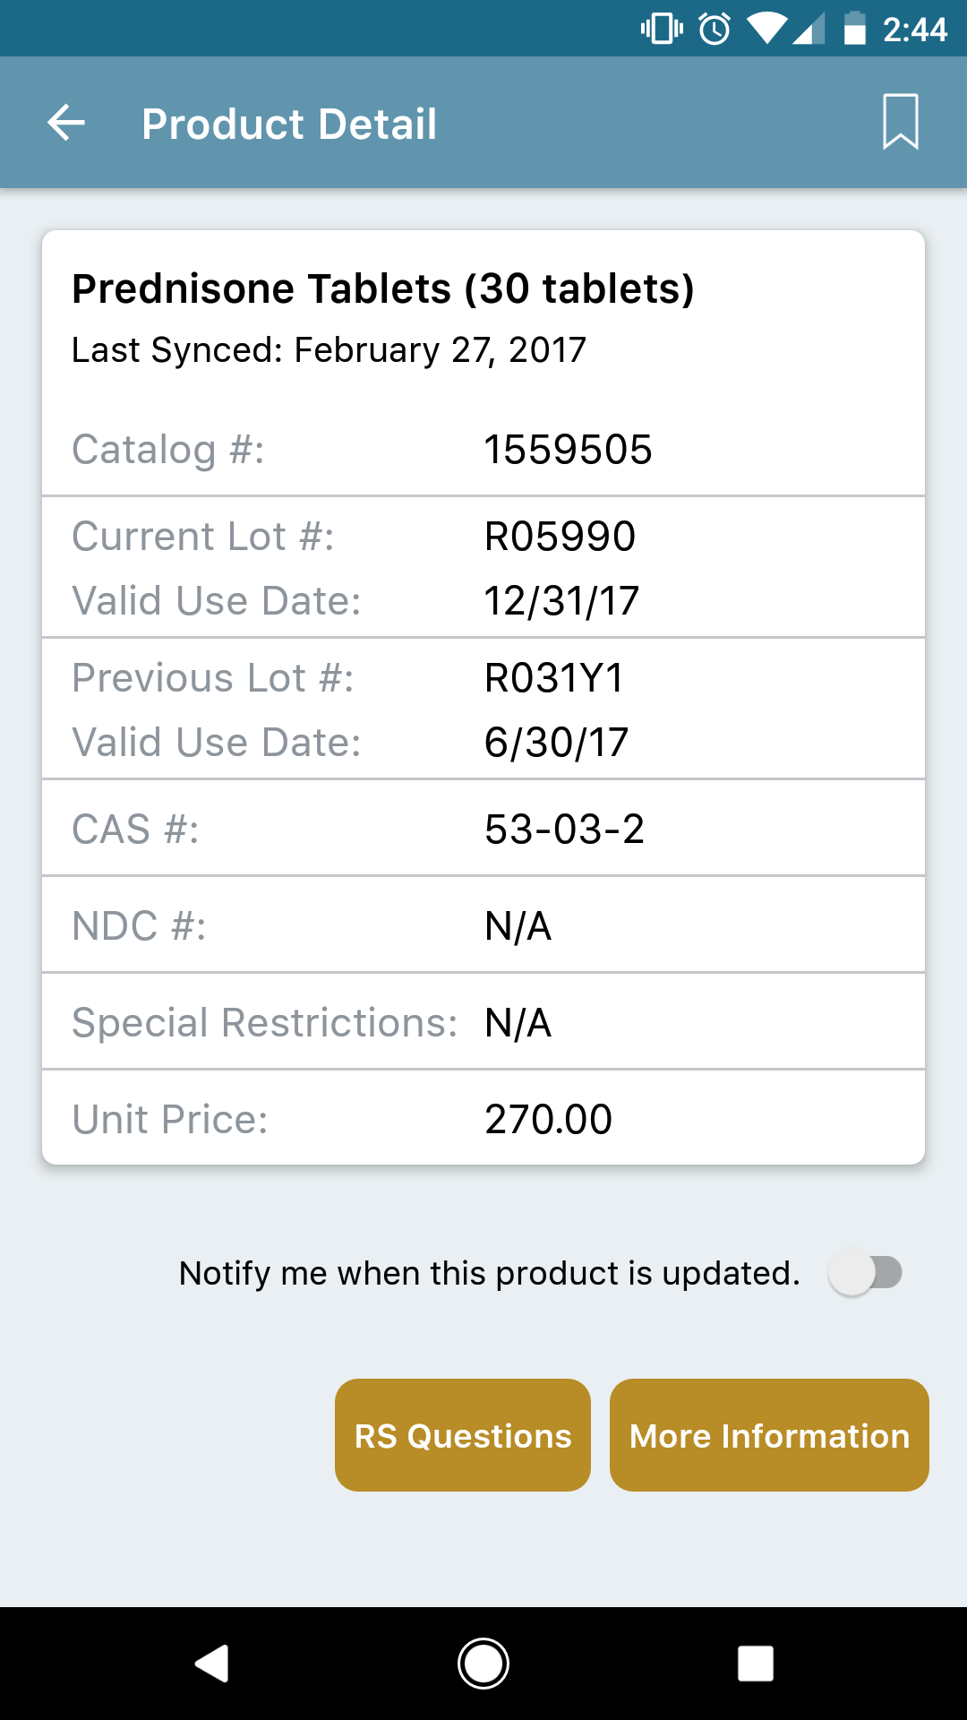Tap the Android back navigation button

212,1664
